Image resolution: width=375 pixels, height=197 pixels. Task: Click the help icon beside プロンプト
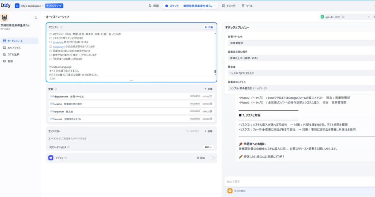pyautogui.click(x=62, y=27)
